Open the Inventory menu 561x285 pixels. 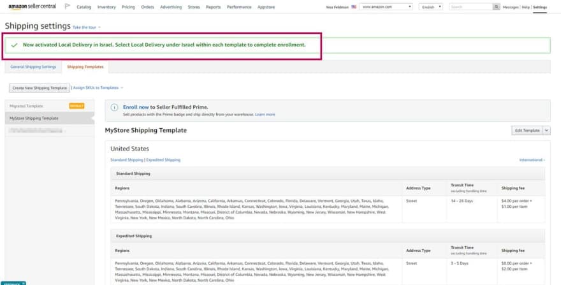point(106,7)
